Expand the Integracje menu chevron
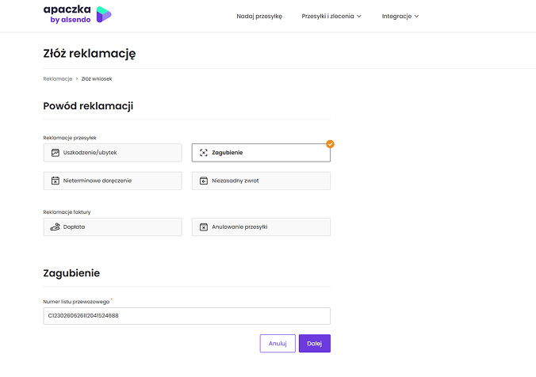Image resolution: width=536 pixels, height=377 pixels. 416,16
